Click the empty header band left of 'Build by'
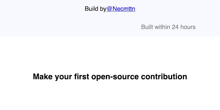This screenshot has width=220, height=110. (42, 9)
